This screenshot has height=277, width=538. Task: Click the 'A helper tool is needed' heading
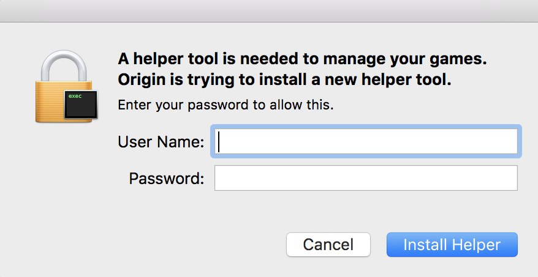tap(301, 61)
